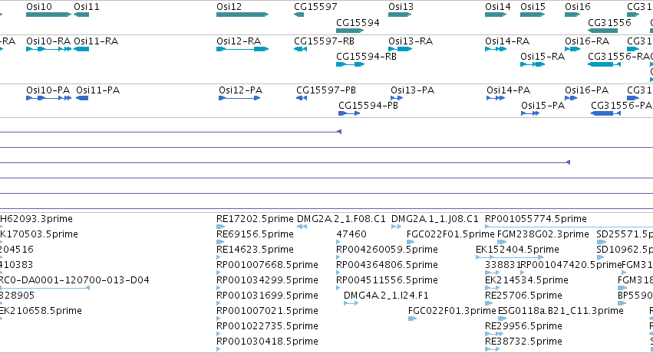653x353 pixels.
Task: Select the Osi16-RA transcript
Action: pyautogui.click(x=572, y=49)
